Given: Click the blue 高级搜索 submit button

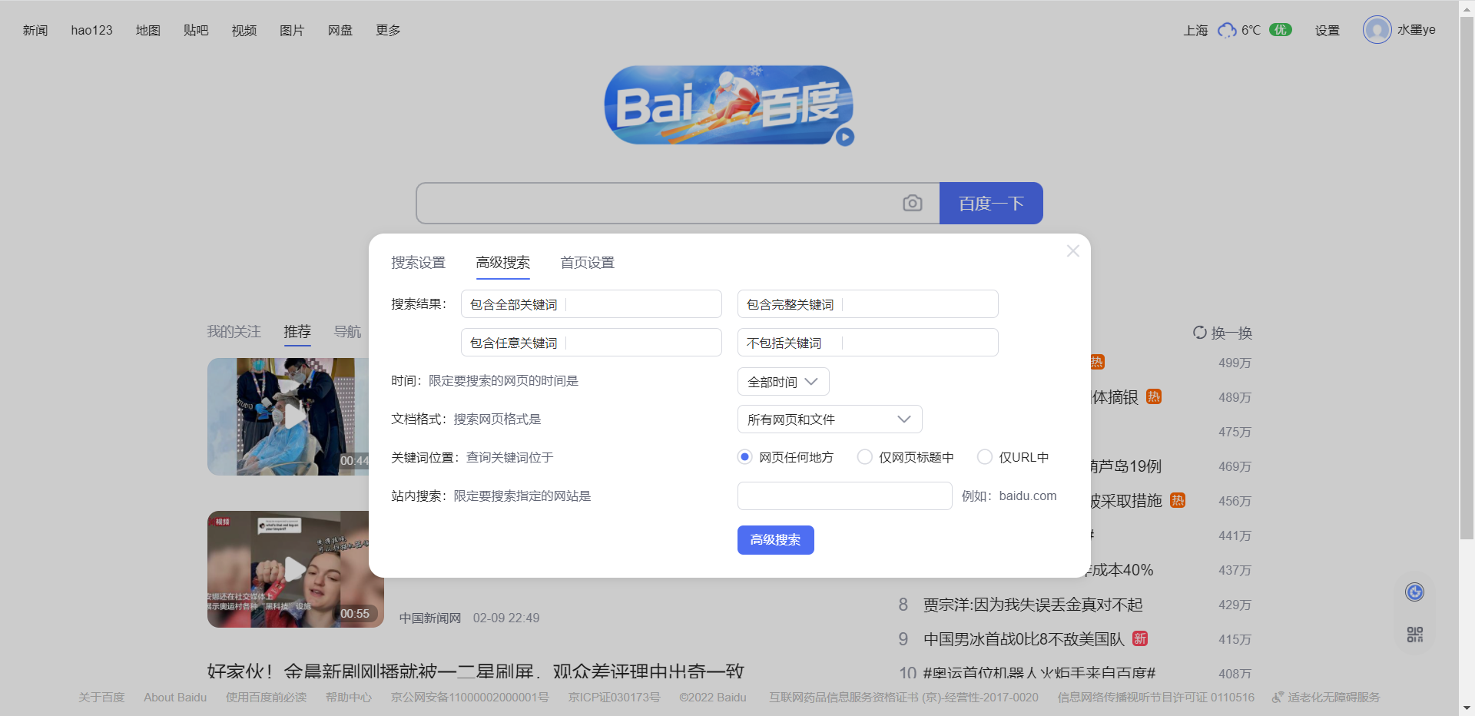Looking at the screenshot, I should (775, 540).
